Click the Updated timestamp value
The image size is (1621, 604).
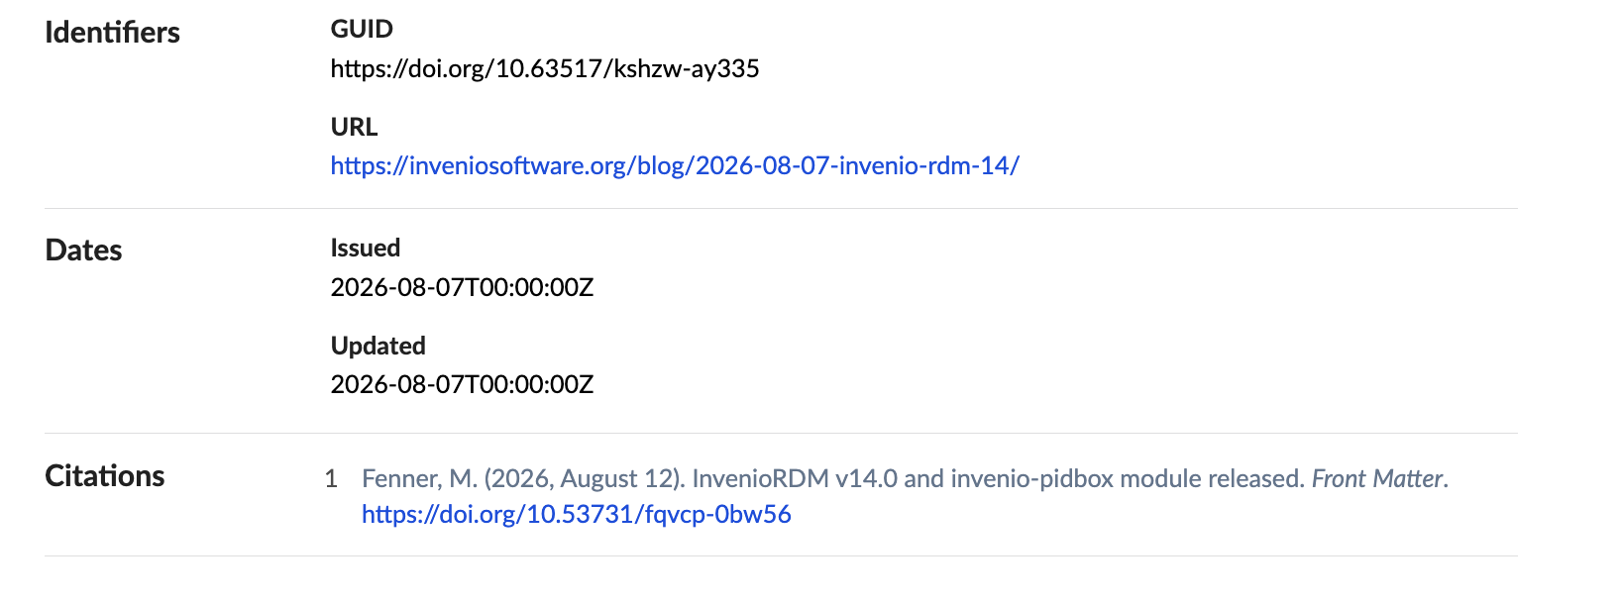pos(462,384)
